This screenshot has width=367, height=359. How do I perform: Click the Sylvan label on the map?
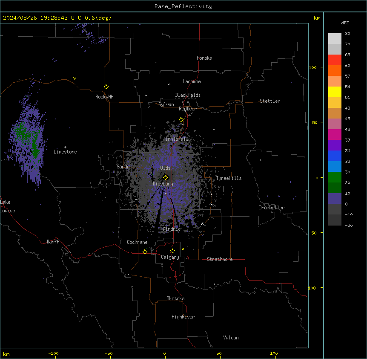click(166, 104)
